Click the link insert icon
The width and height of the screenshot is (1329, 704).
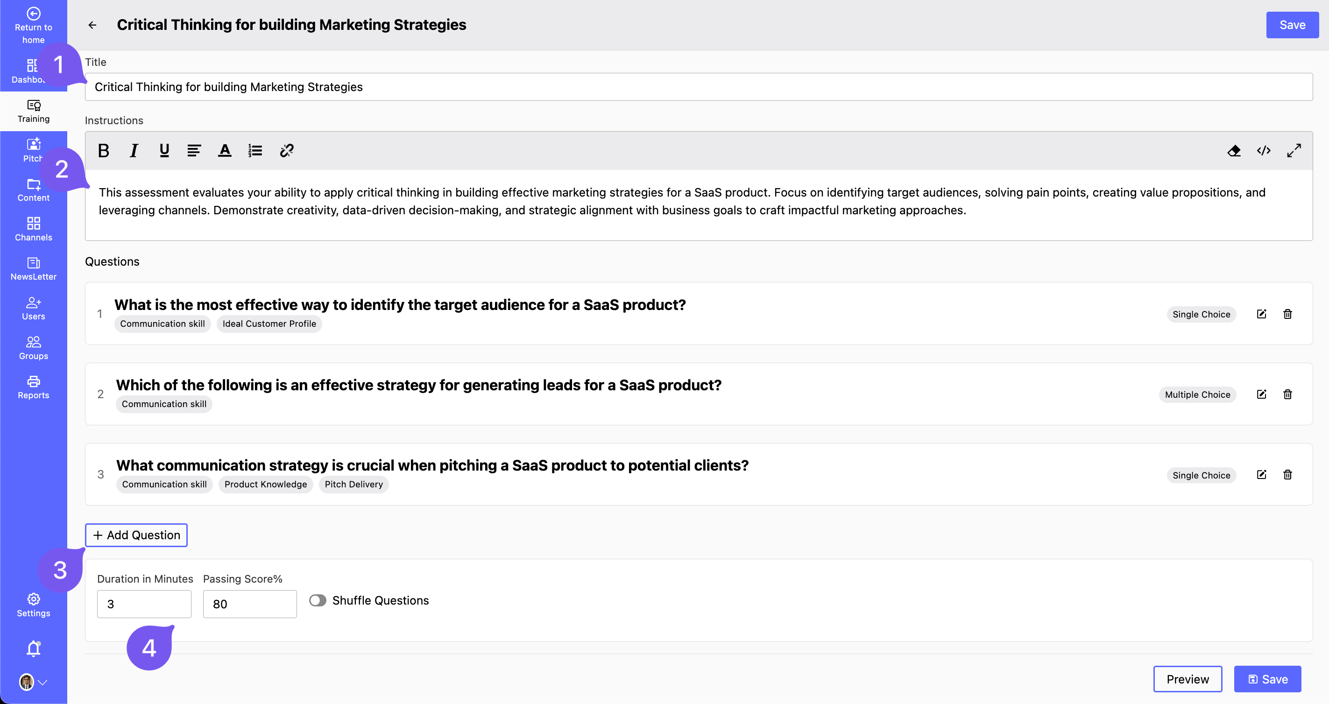pyautogui.click(x=286, y=151)
